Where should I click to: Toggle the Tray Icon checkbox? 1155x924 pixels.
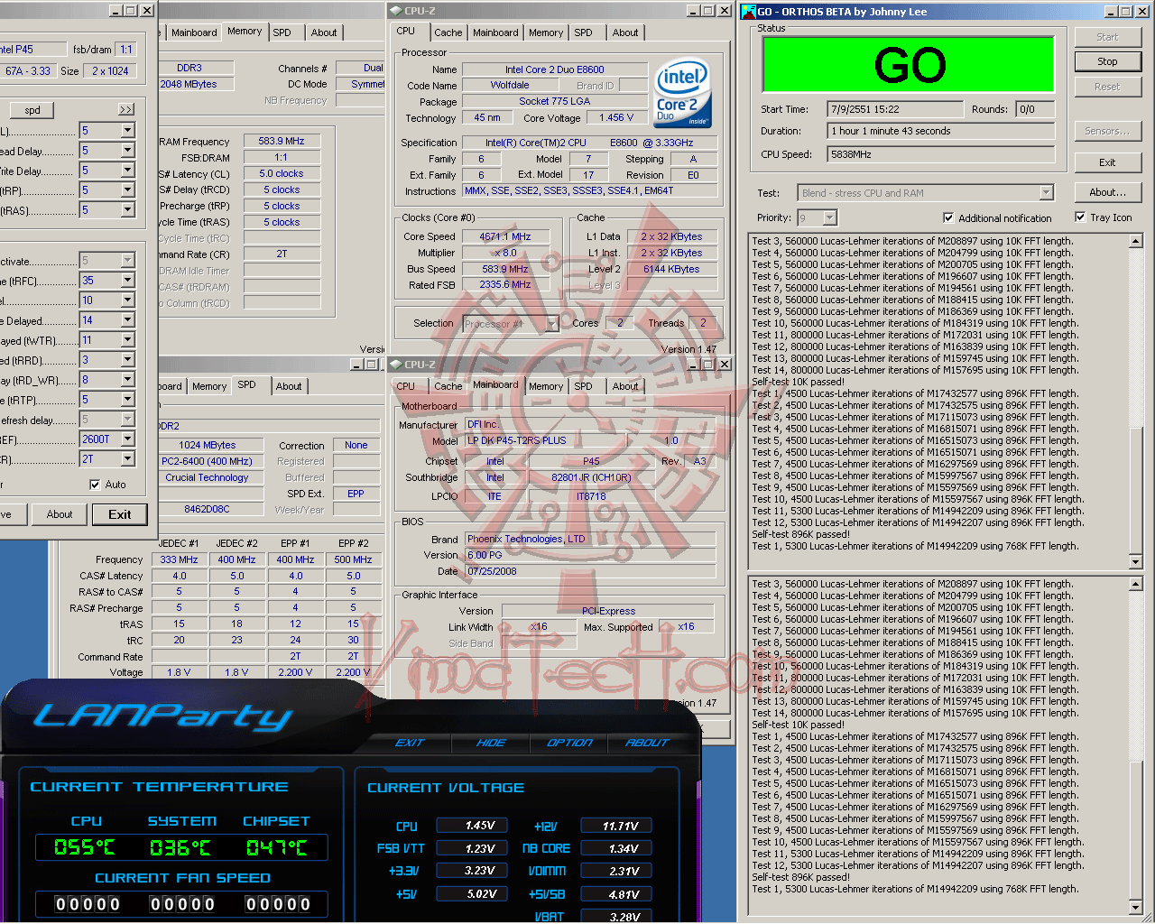(x=1080, y=217)
